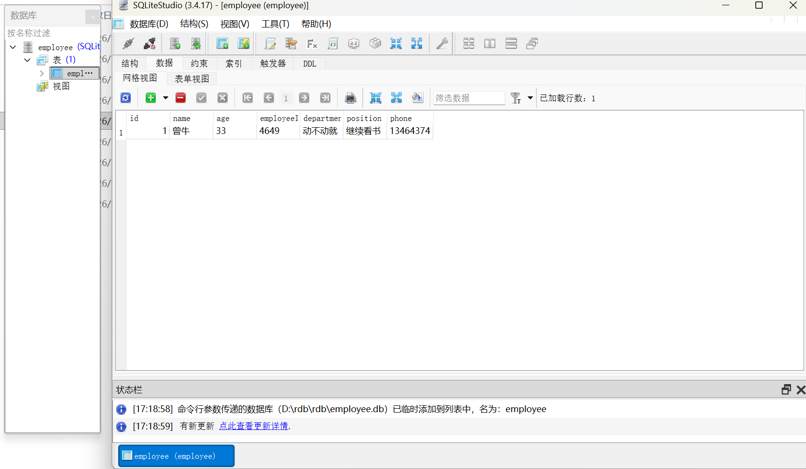Open the insert row dropdown arrow
Viewport: 806px width, 469px height.
coord(165,98)
